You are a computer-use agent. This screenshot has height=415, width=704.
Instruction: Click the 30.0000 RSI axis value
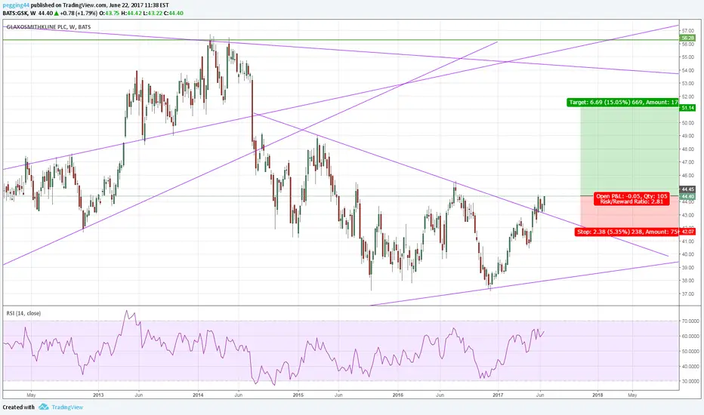pos(690,381)
